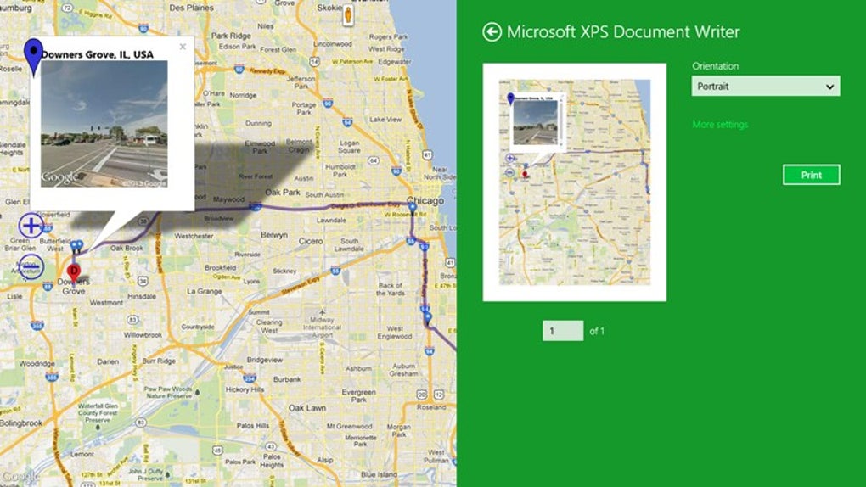
Task: Click the Cicero label on map
Action: 311,241
